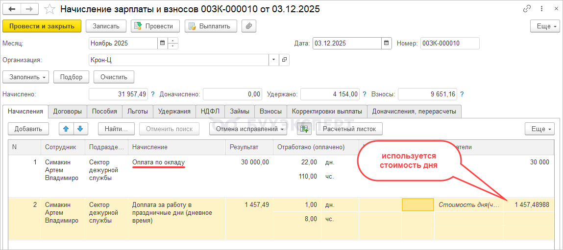Click Провести и закрыть button
The width and height of the screenshot is (563, 250).
point(42,26)
